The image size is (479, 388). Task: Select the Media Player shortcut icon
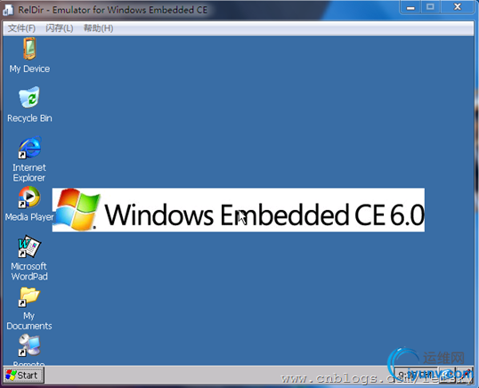coord(29,198)
